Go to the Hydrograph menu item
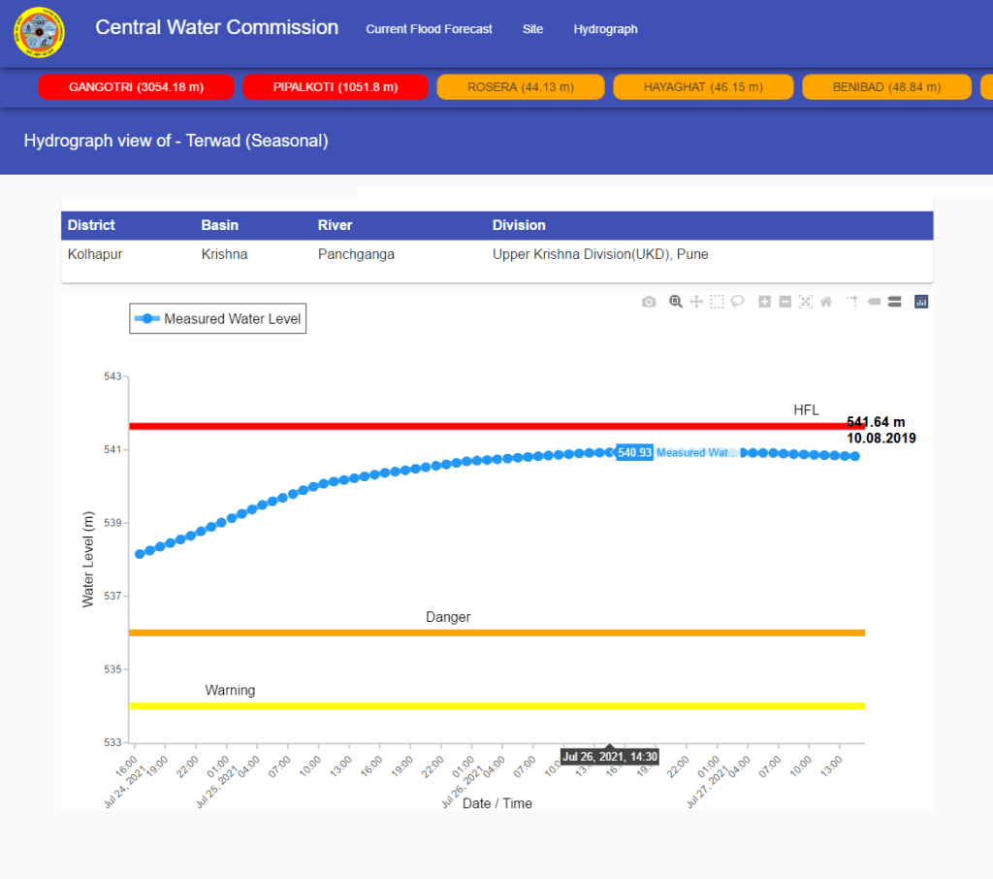The image size is (993, 879). (x=605, y=29)
